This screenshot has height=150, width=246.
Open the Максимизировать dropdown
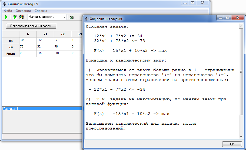[x=47, y=17]
